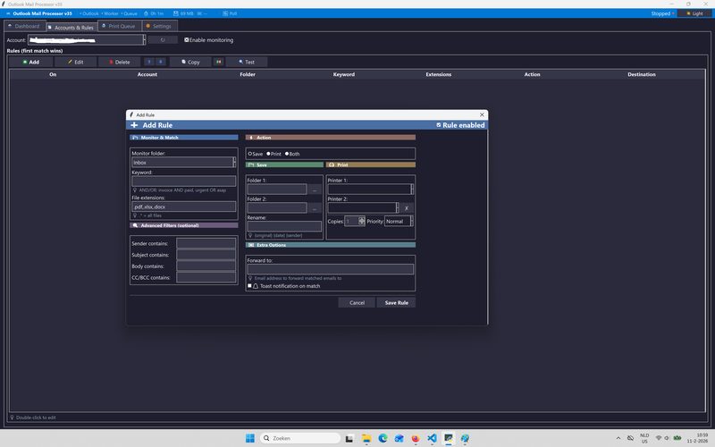Switch to the Dashboard tab
The width and height of the screenshot is (715, 447).
[x=24, y=26]
